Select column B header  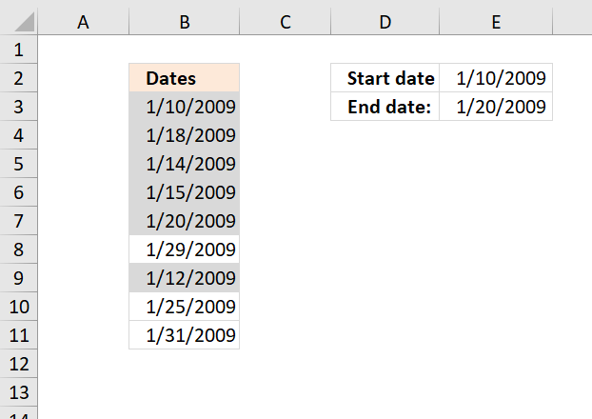(185, 22)
